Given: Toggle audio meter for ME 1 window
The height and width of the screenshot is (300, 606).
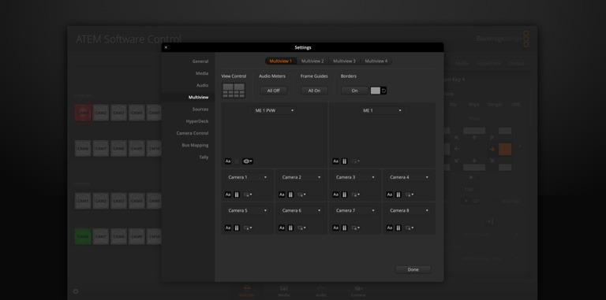Looking at the screenshot, I should 344,161.
